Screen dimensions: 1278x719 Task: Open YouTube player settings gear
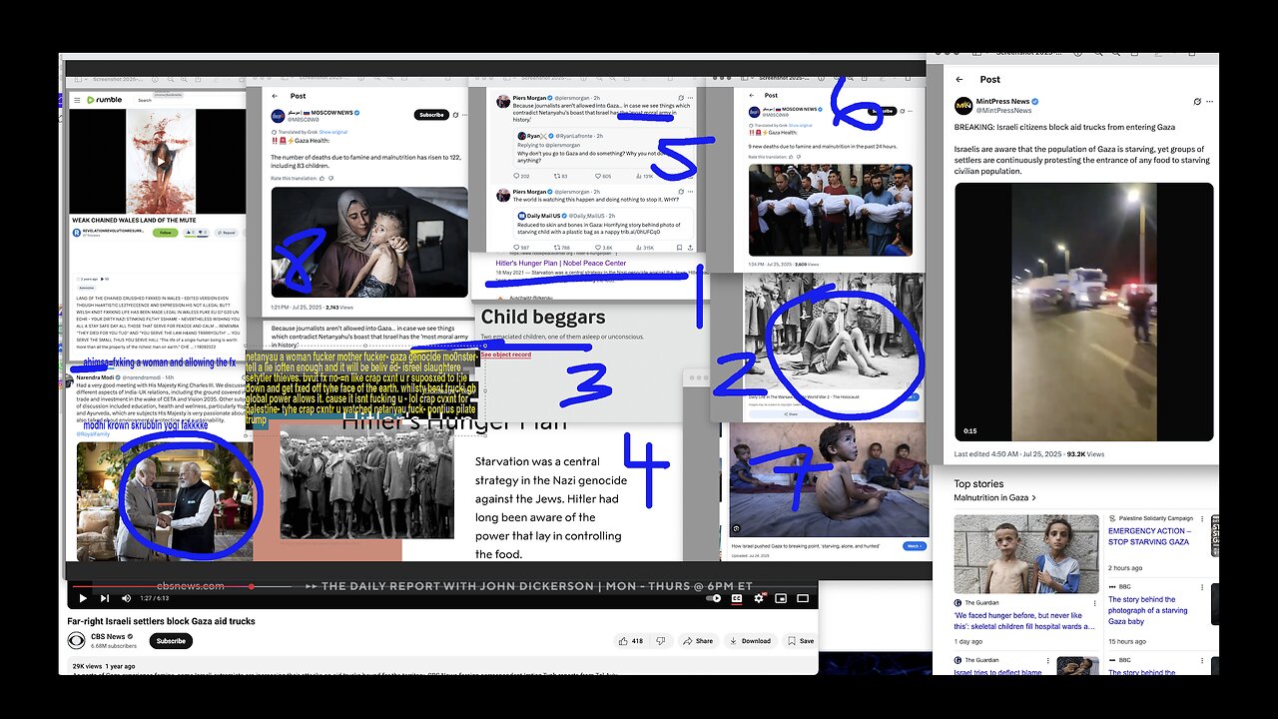point(759,598)
